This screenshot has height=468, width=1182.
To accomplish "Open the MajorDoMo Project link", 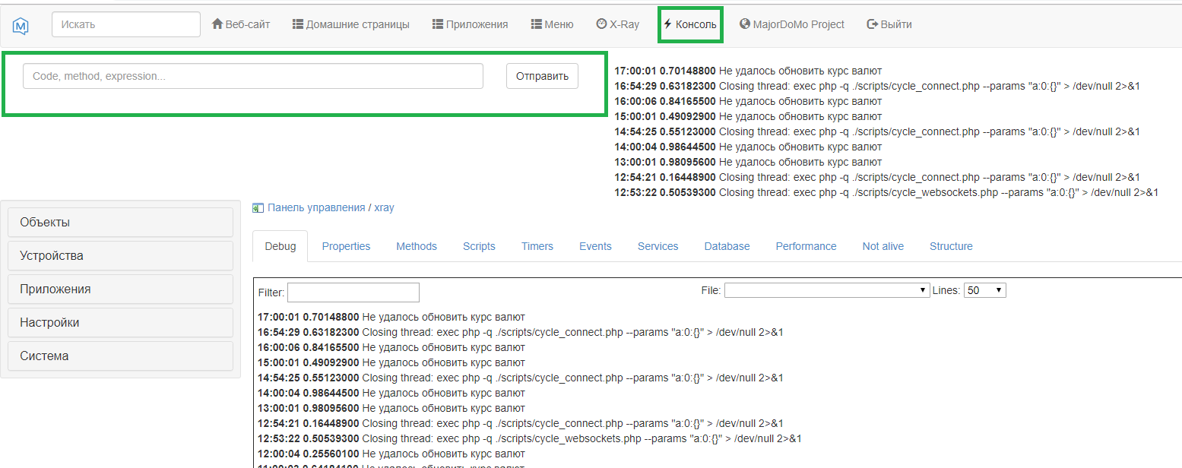I will click(791, 24).
